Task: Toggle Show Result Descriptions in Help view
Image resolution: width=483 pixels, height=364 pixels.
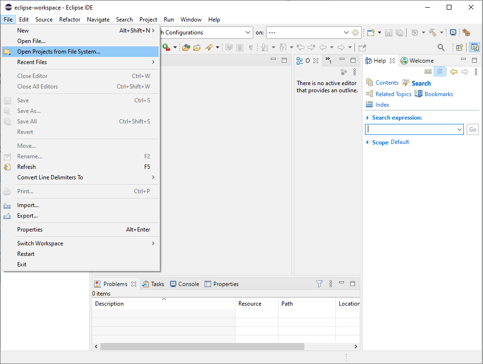Action: click(x=440, y=72)
